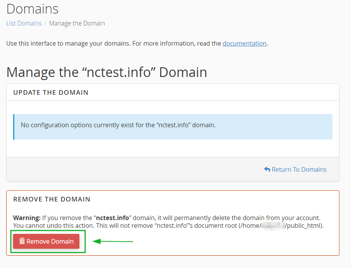Image resolution: width=351 pixels, height=268 pixels.
Task: Click the trash can icon on Remove Domain
Action: point(22,241)
